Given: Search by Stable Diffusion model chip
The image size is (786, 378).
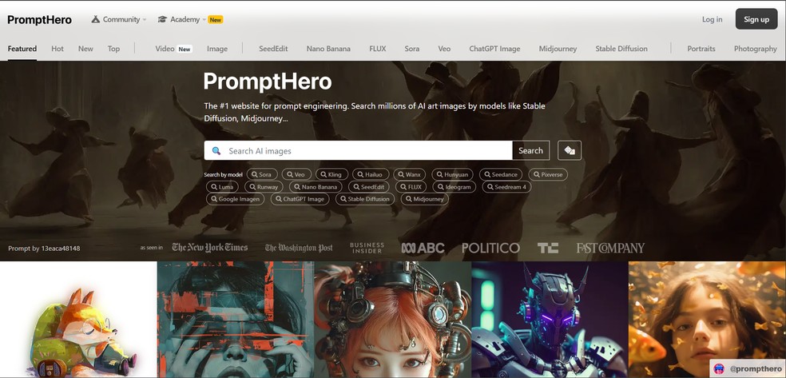Looking at the screenshot, I should (x=364, y=198).
